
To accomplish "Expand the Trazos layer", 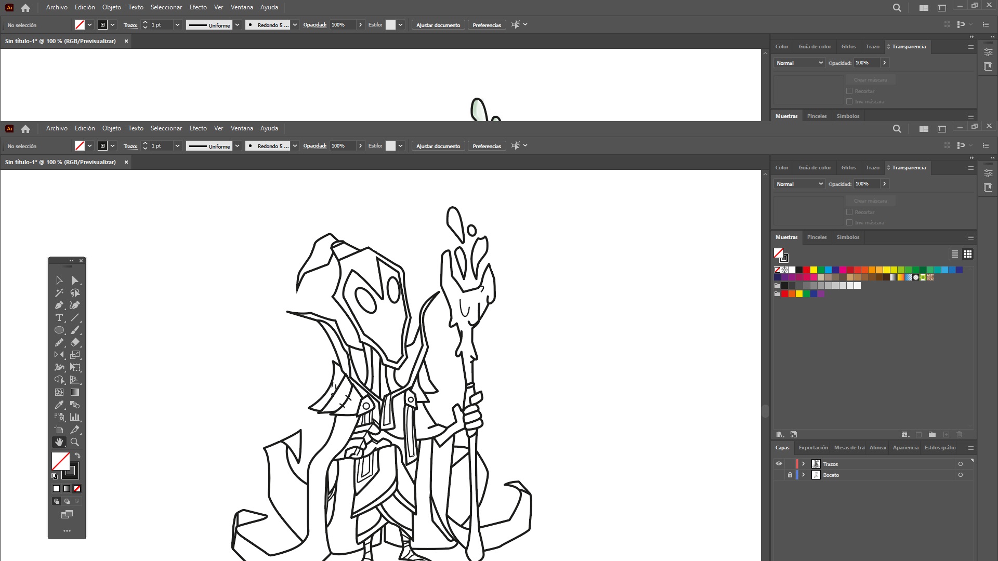I will pyautogui.click(x=804, y=464).
